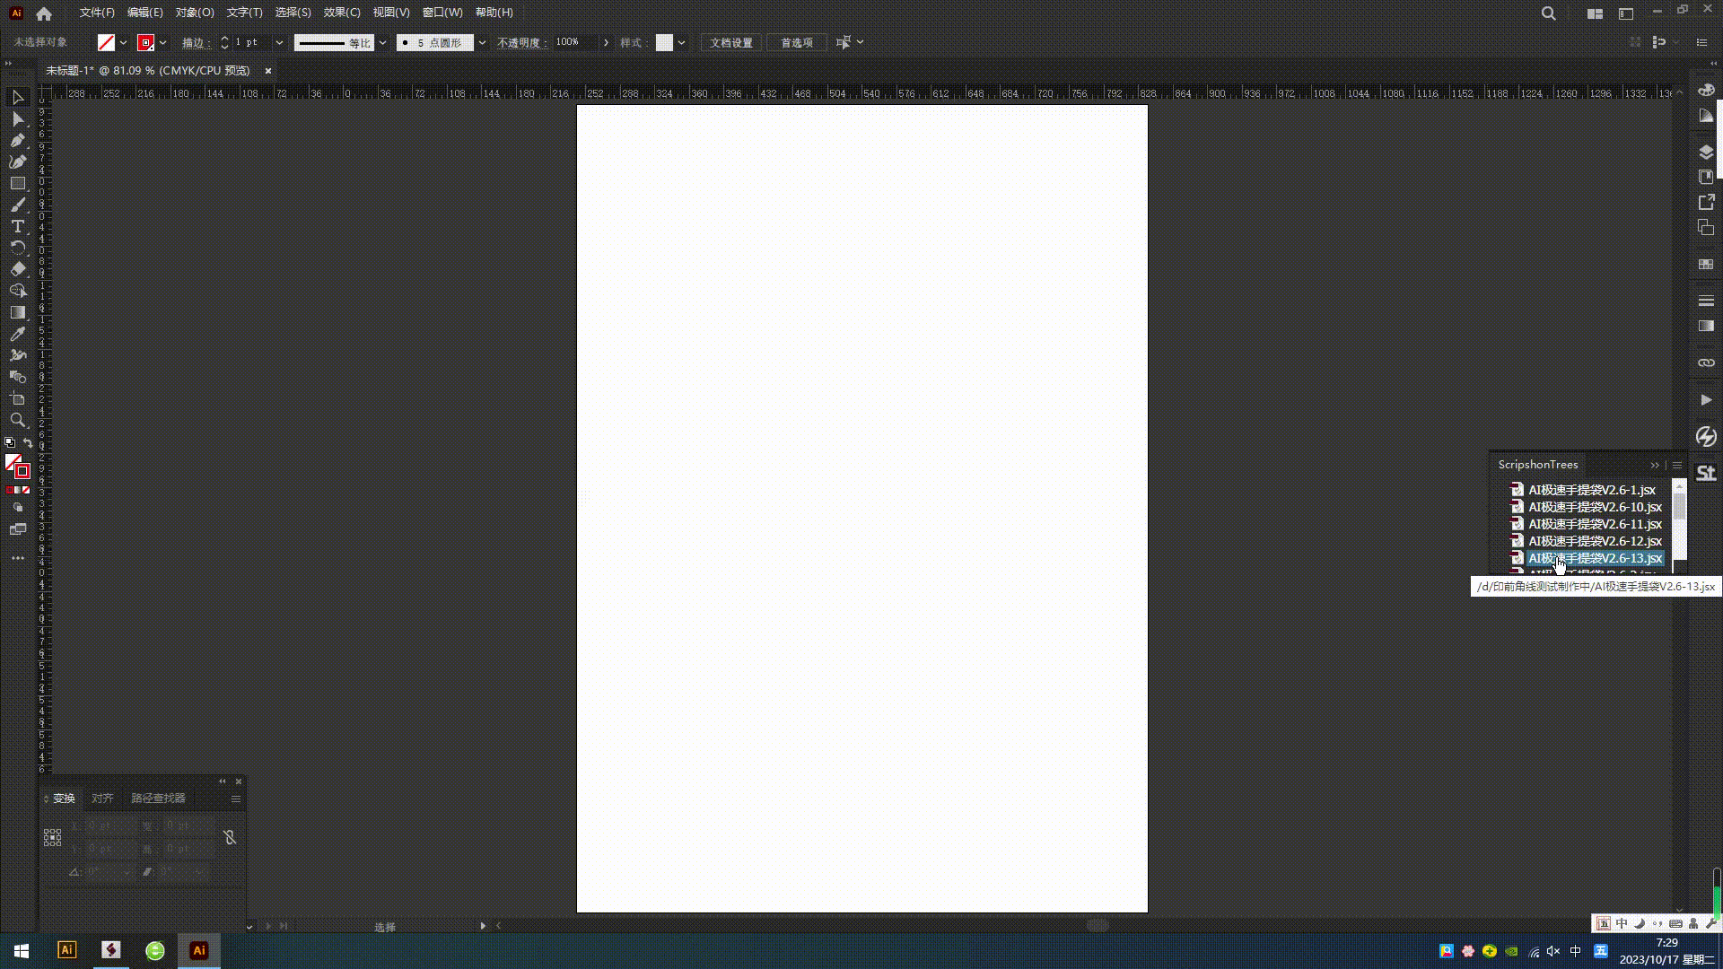Toggle constrain width and height proportions

tap(230, 837)
